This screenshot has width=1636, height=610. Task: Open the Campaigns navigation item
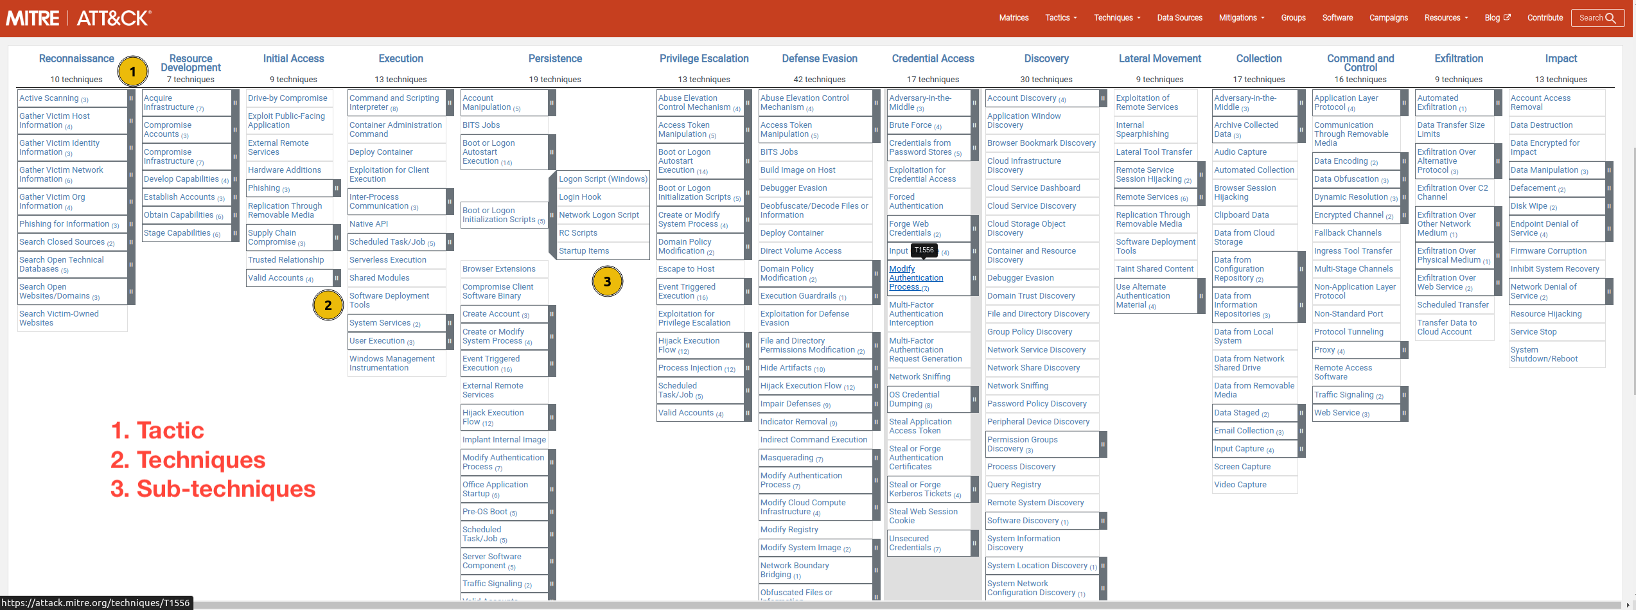click(1388, 17)
